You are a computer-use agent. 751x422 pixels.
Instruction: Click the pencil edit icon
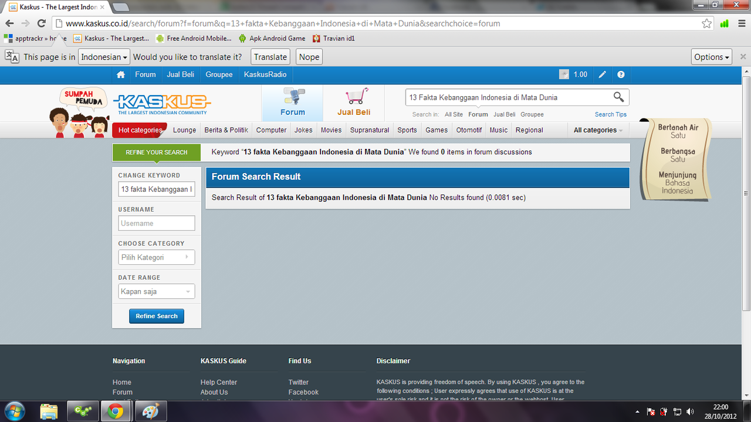[x=602, y=74]
